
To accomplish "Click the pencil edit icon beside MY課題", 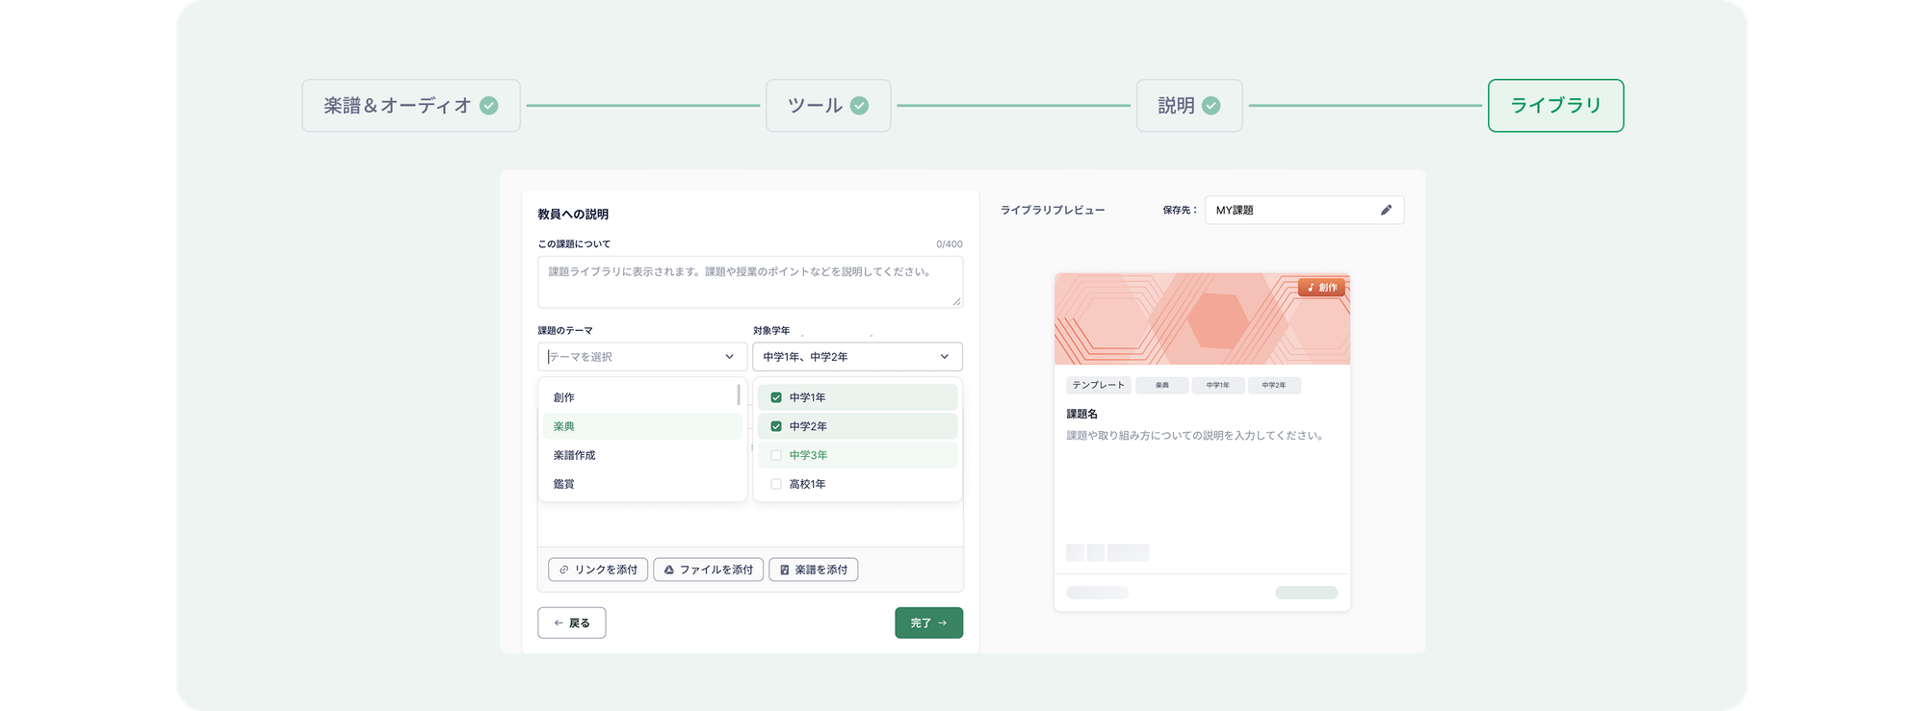I will point(1386,210).
